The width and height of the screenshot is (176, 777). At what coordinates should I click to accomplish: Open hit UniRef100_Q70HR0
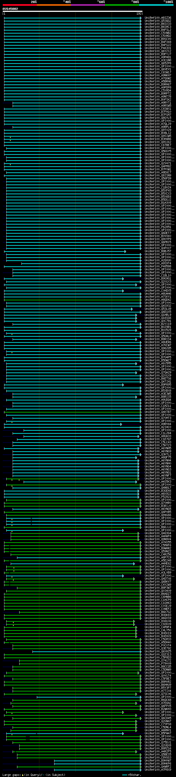[x=158, y=503]
